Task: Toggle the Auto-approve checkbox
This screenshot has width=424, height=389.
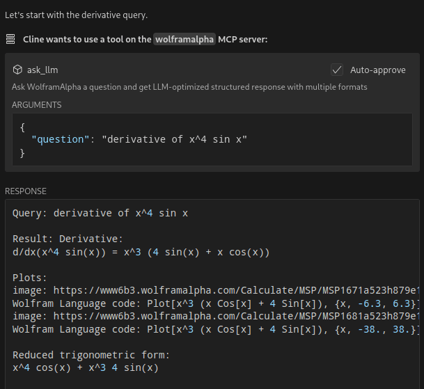Action: click(337, 70)
